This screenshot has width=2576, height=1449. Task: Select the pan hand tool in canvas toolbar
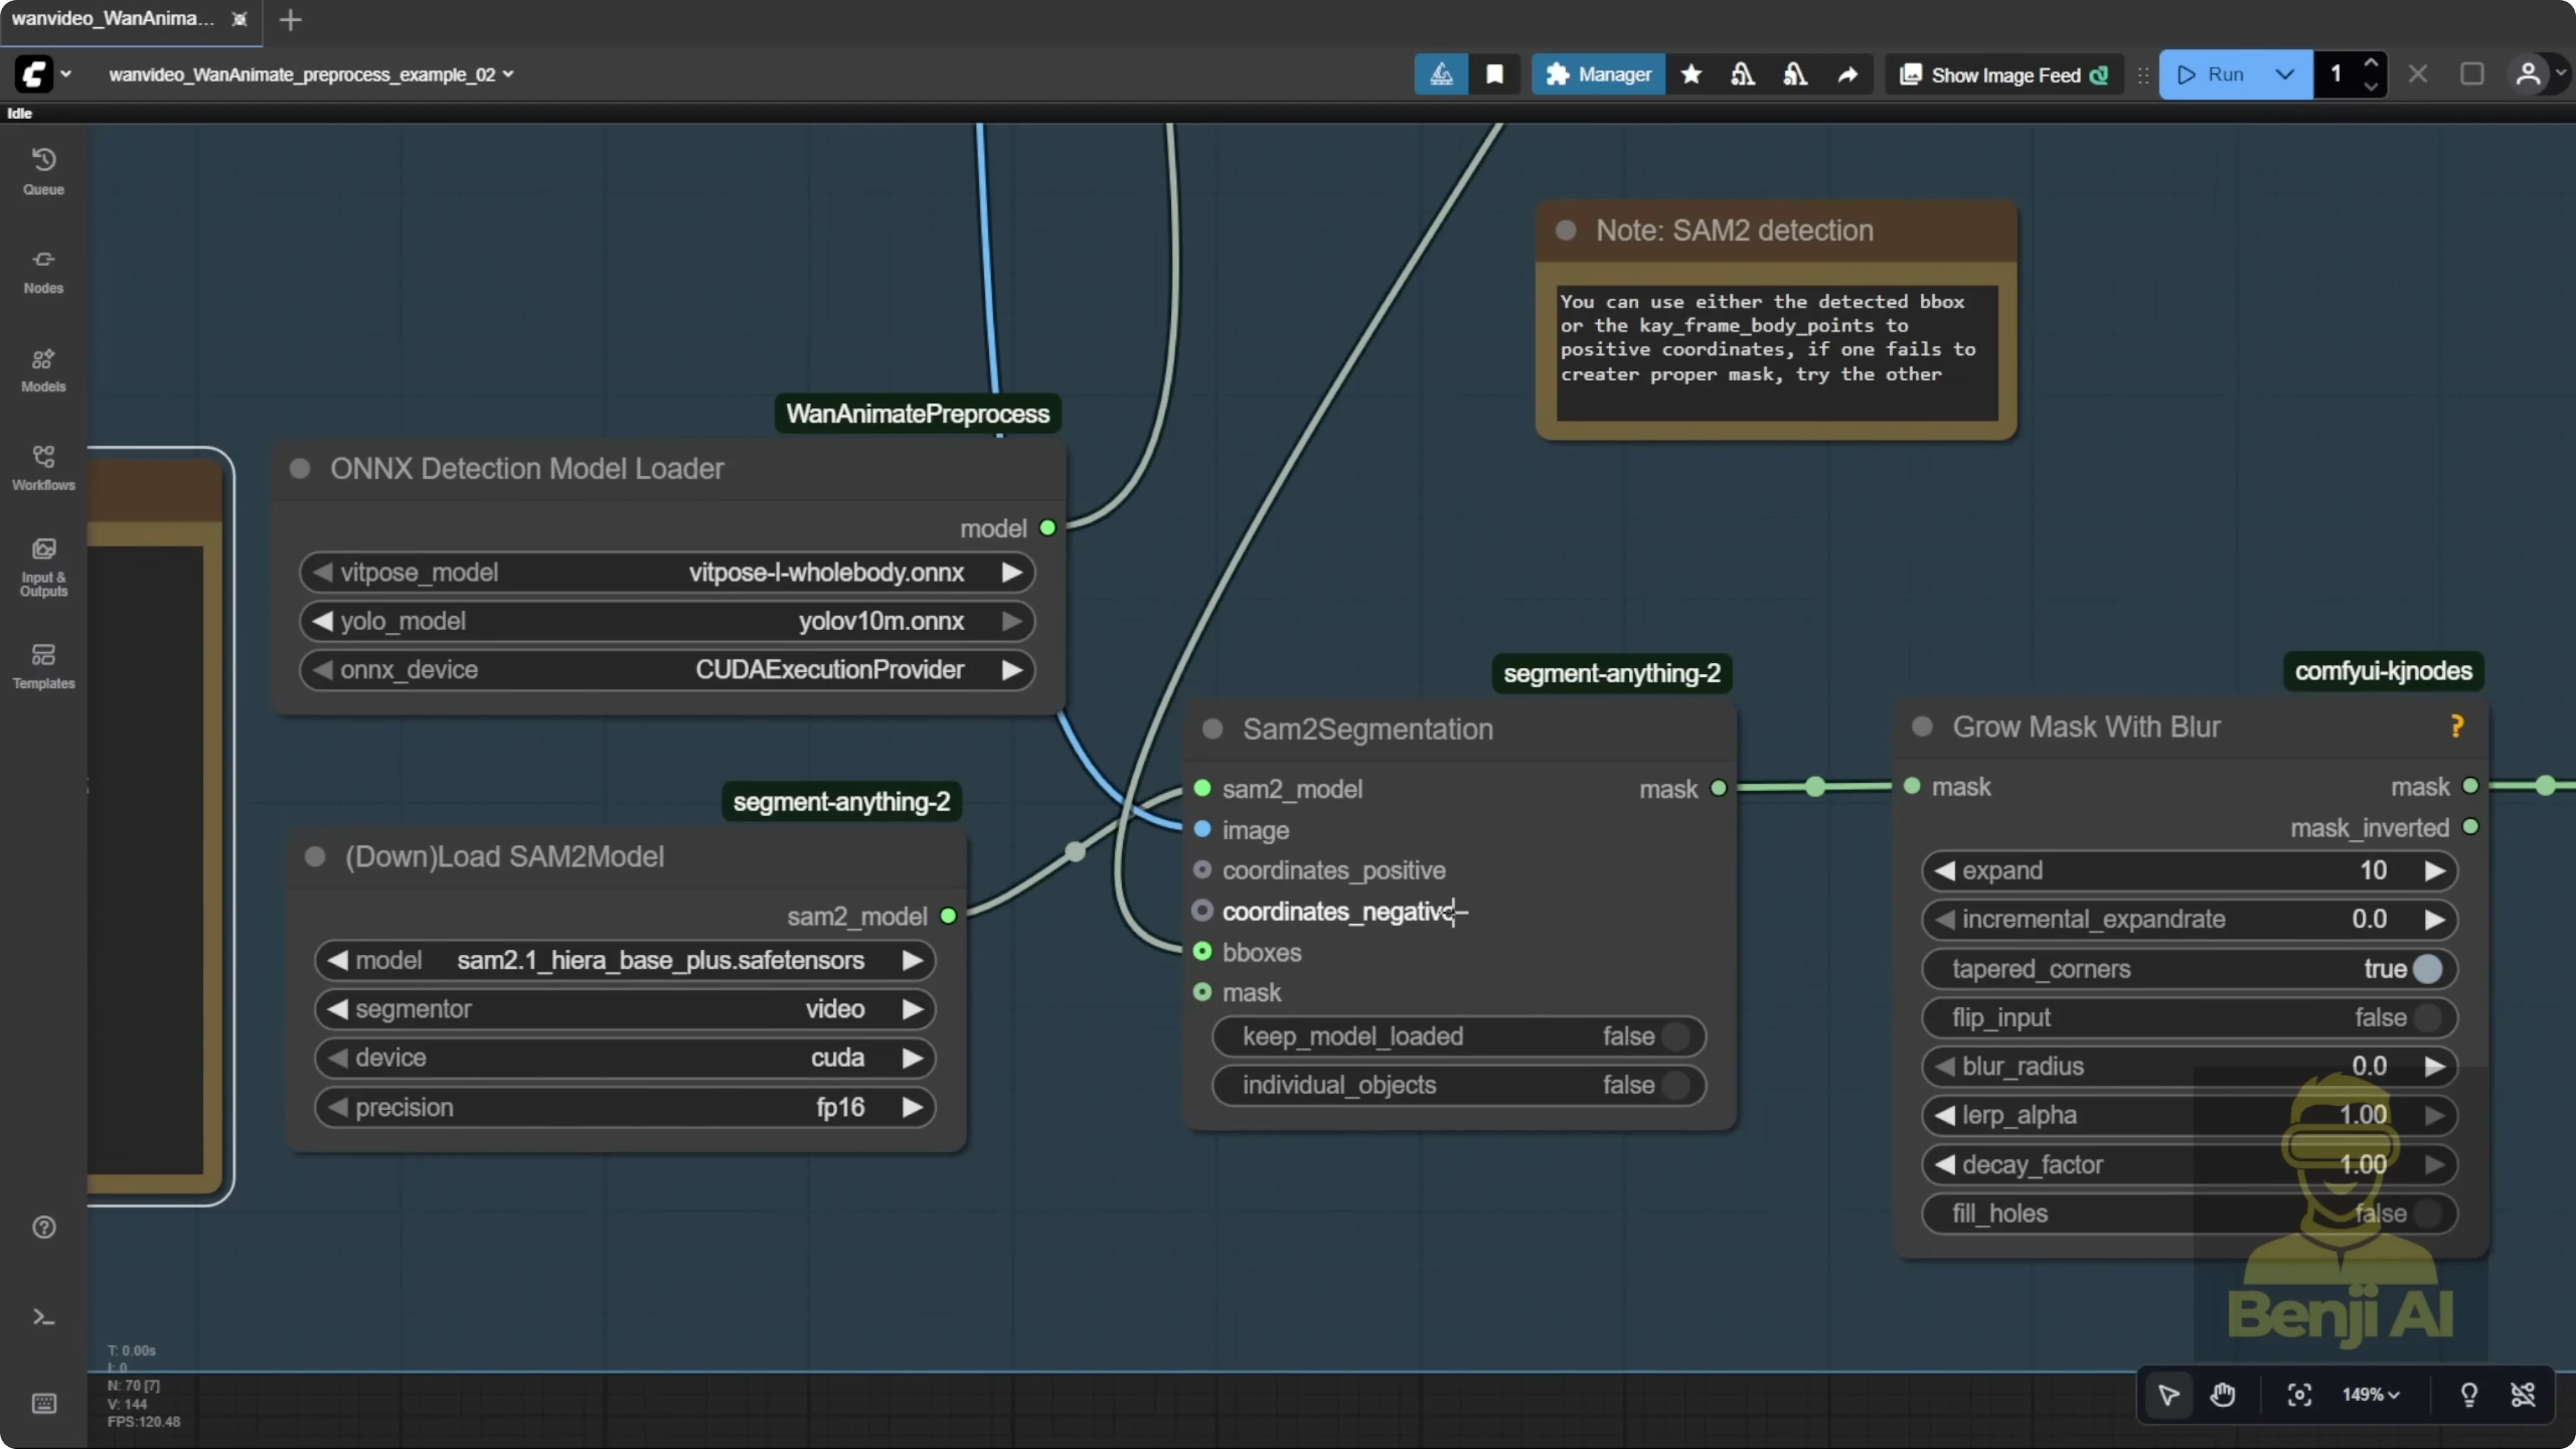(x=2223, y=1395)
